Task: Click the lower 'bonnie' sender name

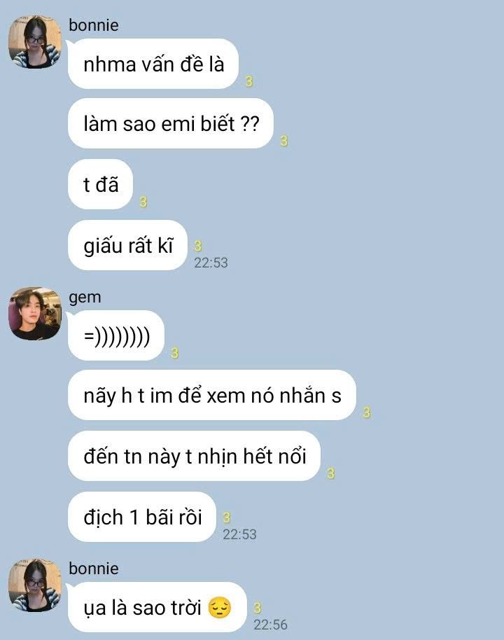Action: (94, 569)
